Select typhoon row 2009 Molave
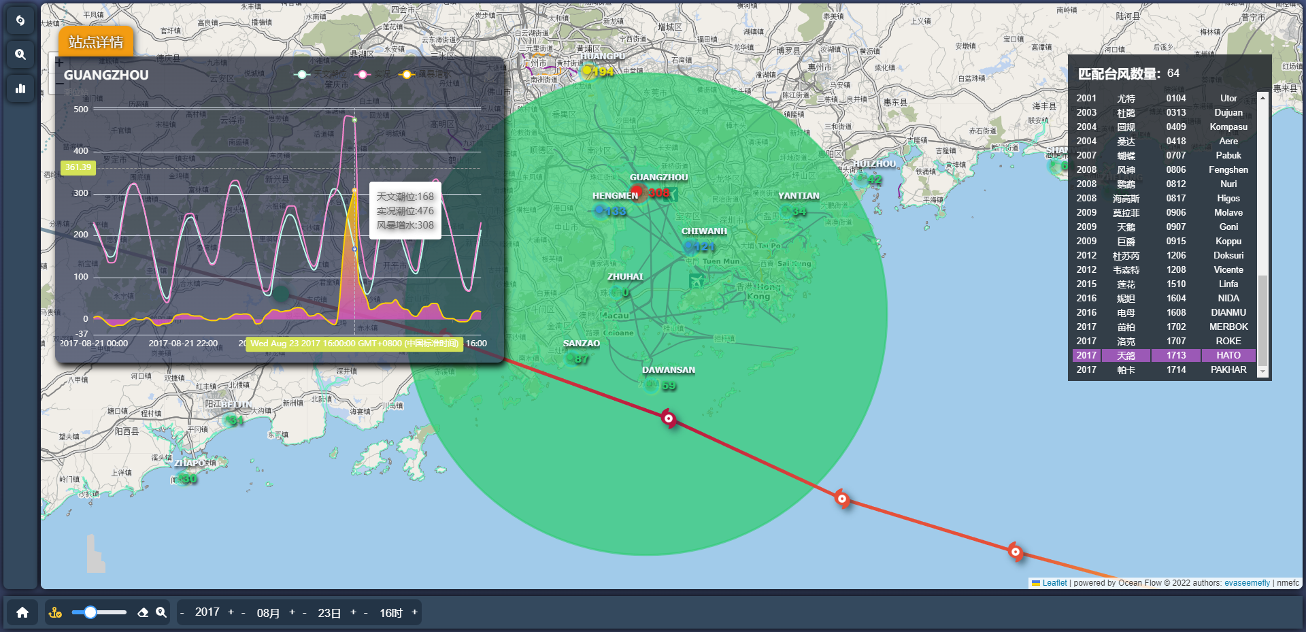 tap(1164, 212)
